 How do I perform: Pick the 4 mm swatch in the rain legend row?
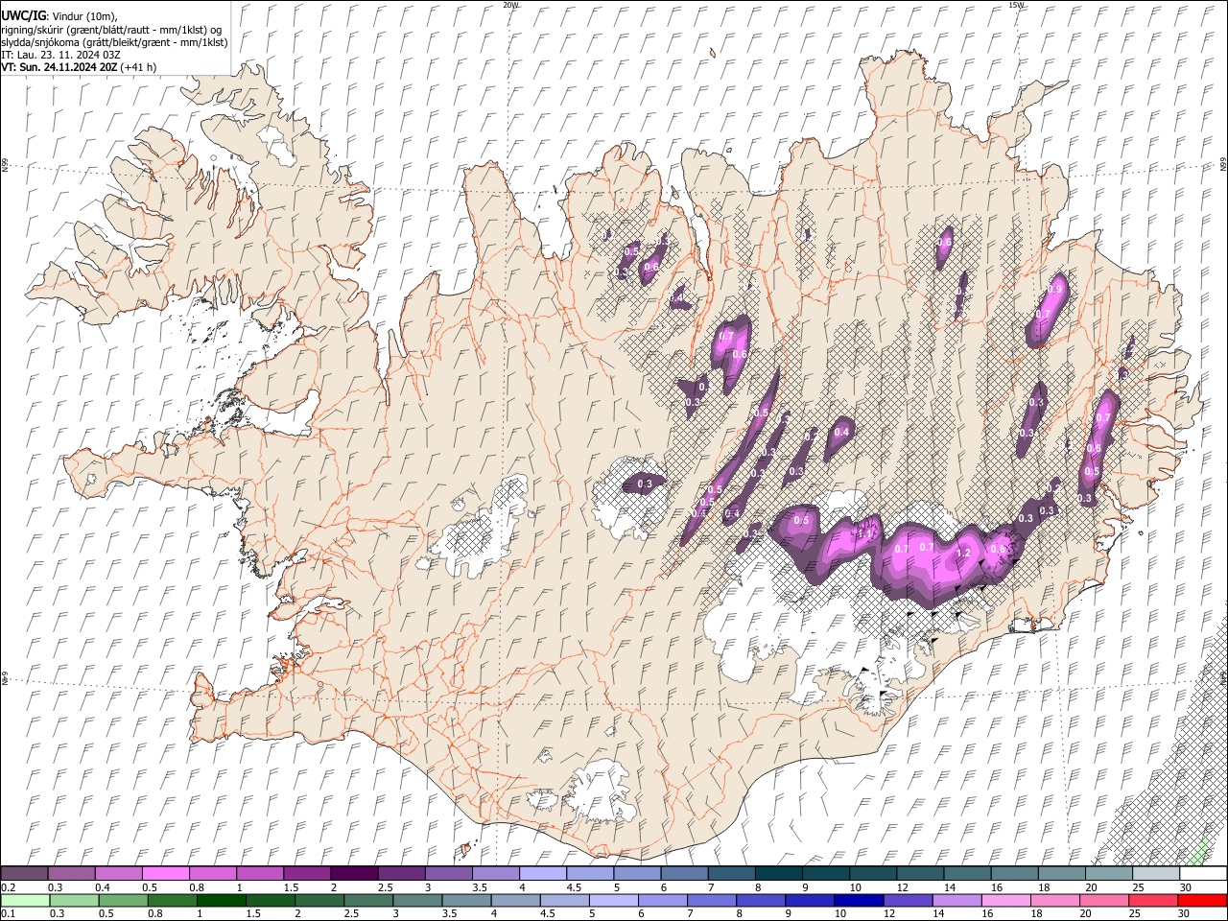[515, 900]
